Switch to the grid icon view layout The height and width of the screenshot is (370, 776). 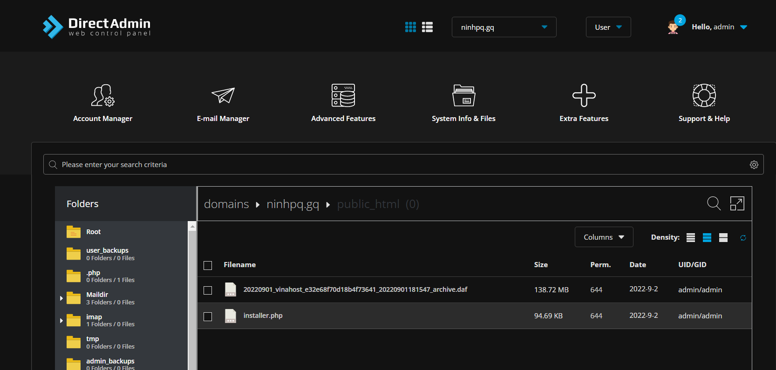point(410,27)
